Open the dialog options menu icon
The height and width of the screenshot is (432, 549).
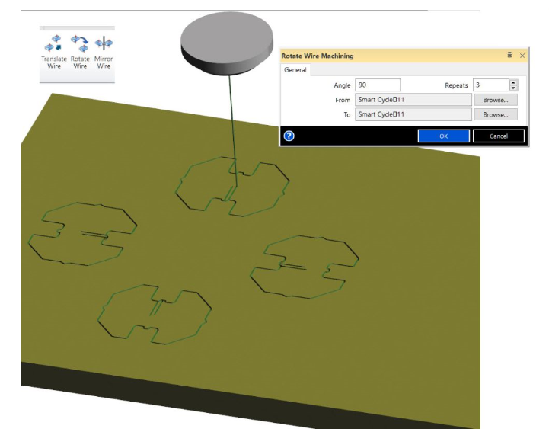[509, 56]
